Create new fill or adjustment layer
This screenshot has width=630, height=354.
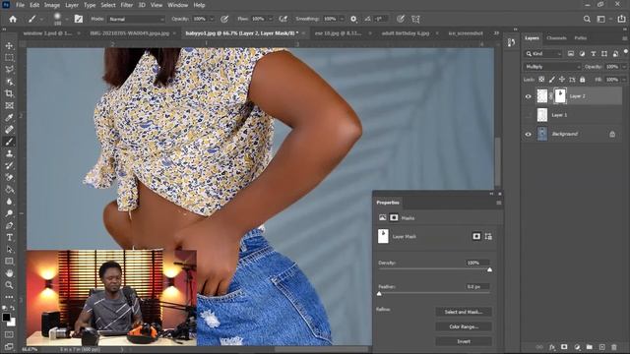point(577,347)
